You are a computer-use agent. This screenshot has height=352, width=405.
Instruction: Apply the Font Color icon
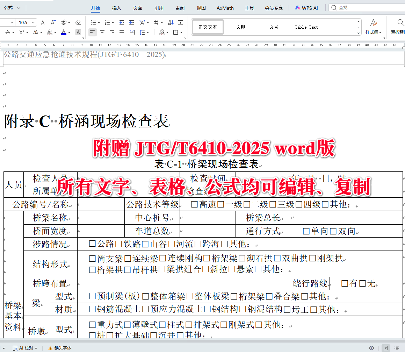63,32
